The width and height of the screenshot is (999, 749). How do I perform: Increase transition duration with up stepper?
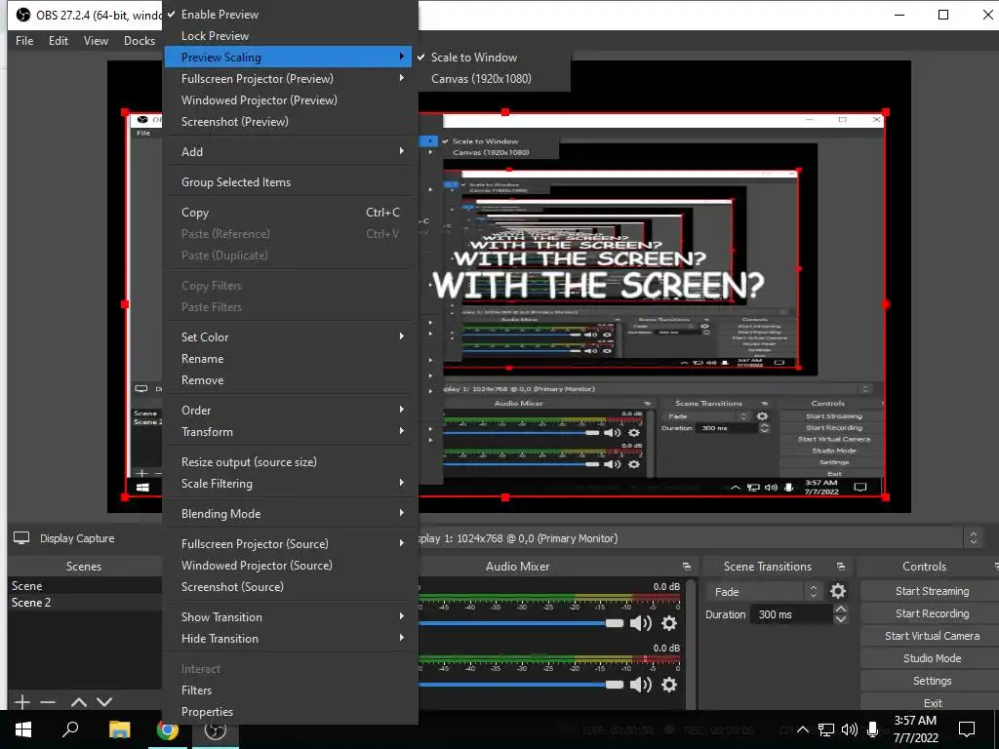(841, 610)
